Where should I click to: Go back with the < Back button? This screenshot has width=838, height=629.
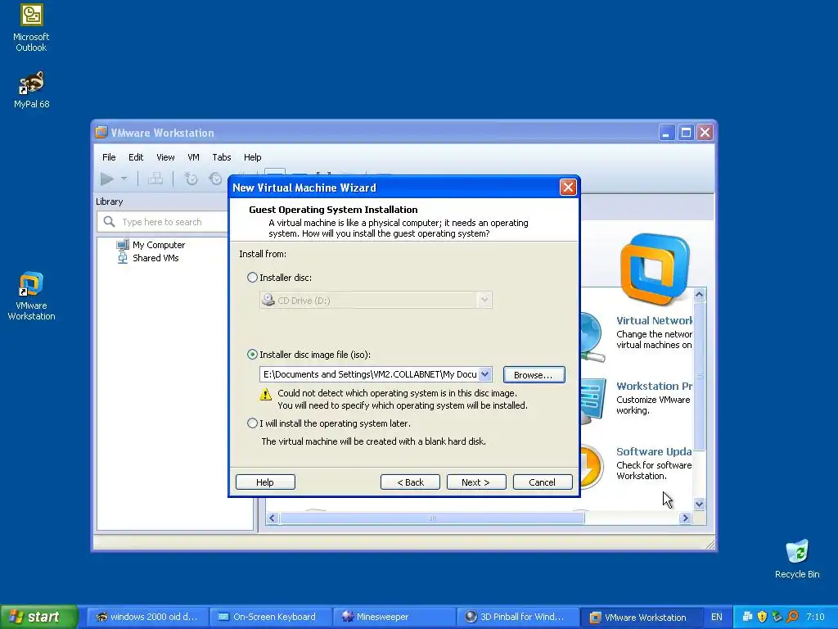[411, 482]
